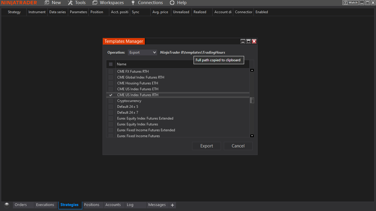Check CME Housing Futures ETH checkbox
The width and height of the screenshot is (376, 211).
pos(111,83)
